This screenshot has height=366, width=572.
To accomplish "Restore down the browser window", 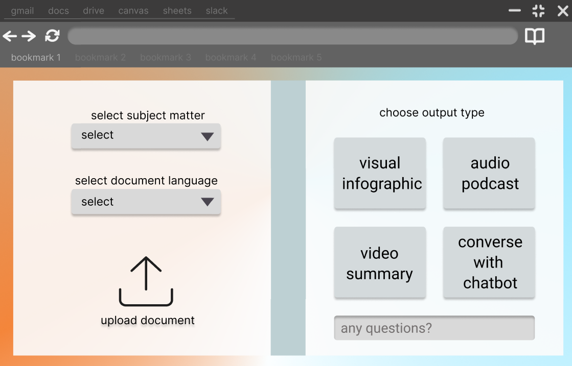I will [x=538, y=11].
